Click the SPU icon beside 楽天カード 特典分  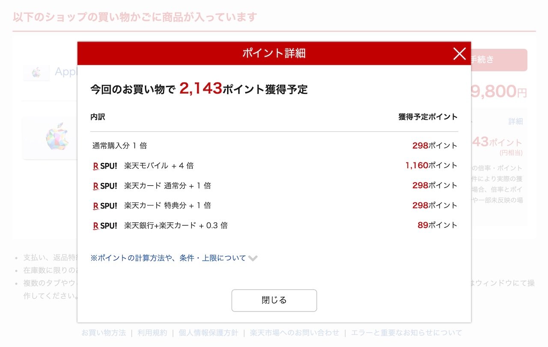point(105,206)
